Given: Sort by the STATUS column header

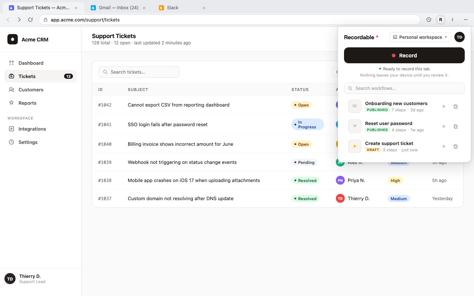Looking at the screenshot, I should 300,90.
